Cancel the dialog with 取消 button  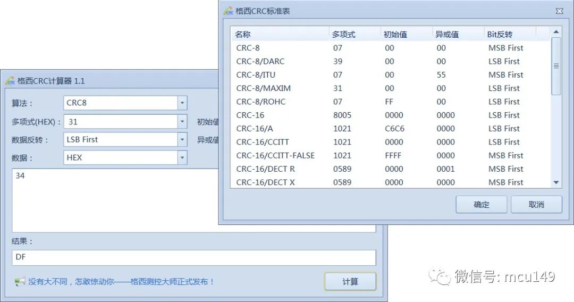[536, 204]
